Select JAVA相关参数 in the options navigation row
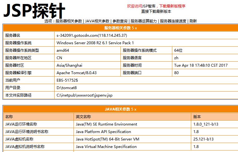The height and width of the screenshot is (152, 238). point(97,21)
